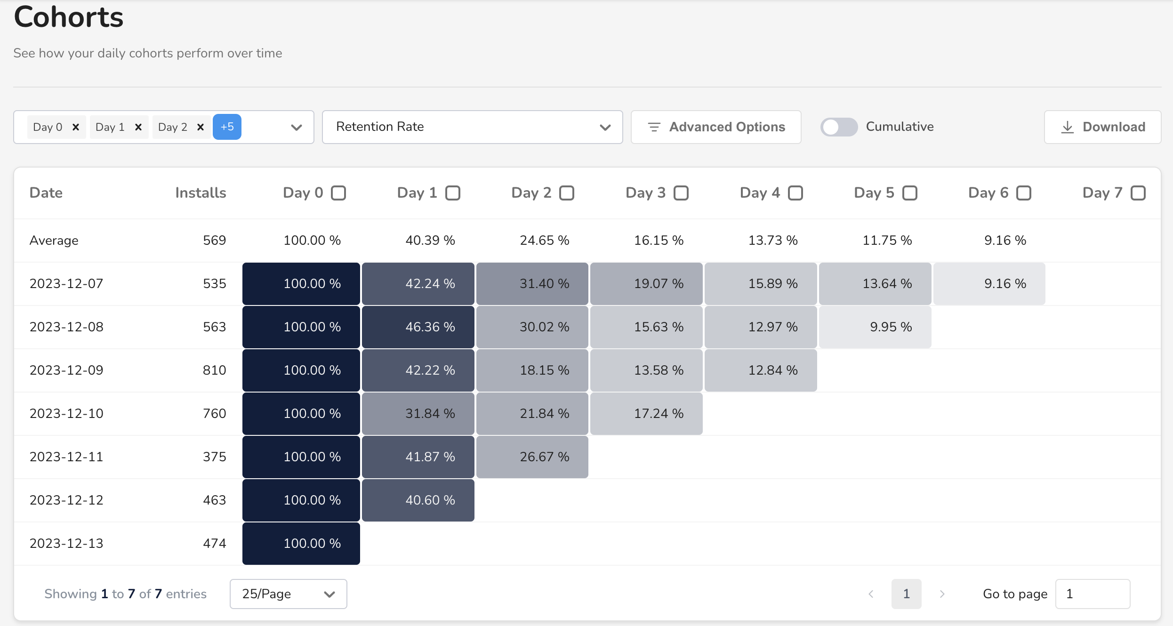
Task: Click the 2023-12-10 date cell
Action: click(66, 414)
